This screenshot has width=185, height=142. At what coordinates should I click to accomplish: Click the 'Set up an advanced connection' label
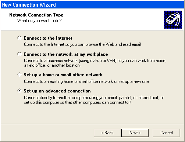click(x=57, y=91)
